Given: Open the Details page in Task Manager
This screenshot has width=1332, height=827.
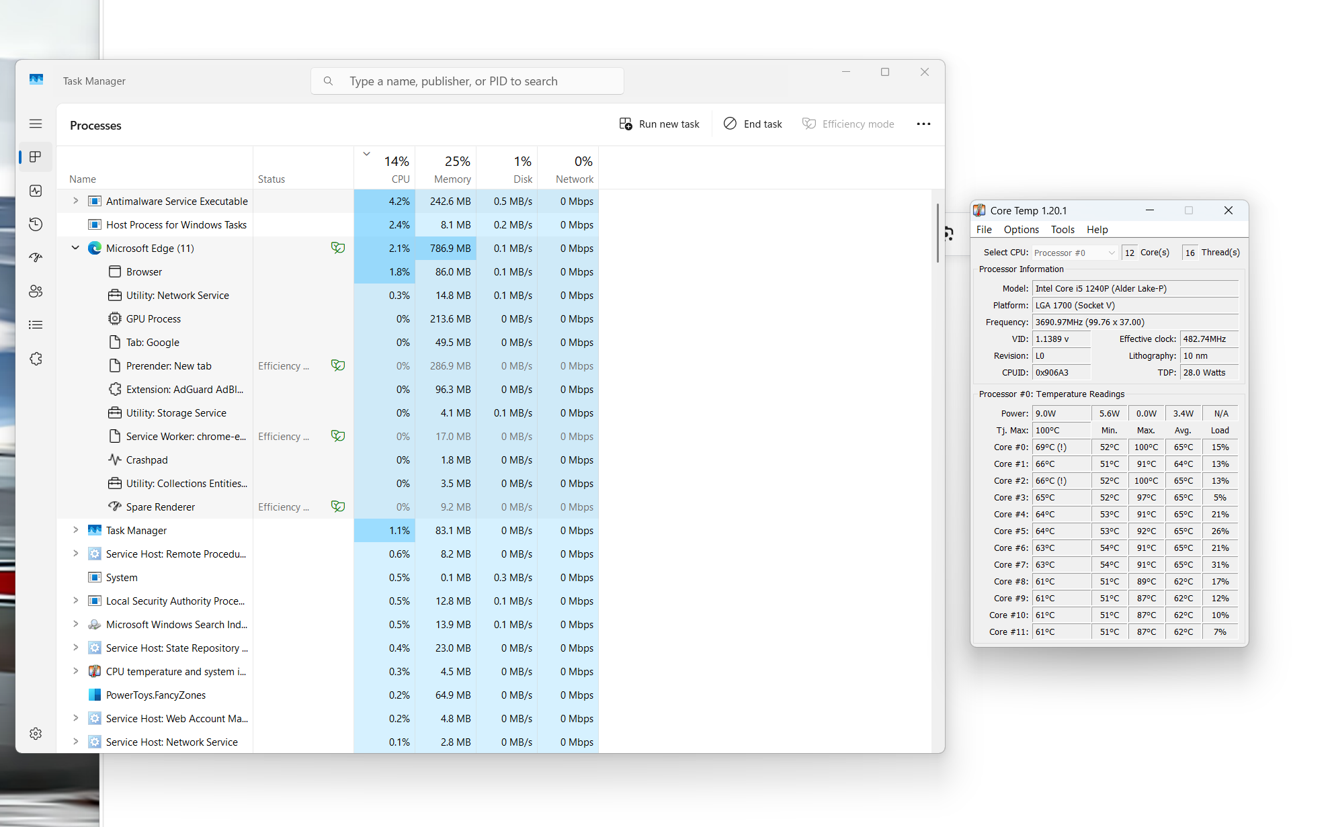Looking at the screenshot, I should (x=36, y=325).
